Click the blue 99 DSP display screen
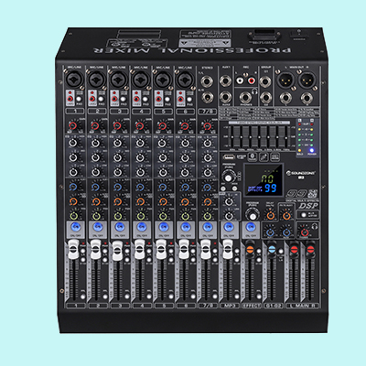The image size is (366, 366). pos(264,180)
